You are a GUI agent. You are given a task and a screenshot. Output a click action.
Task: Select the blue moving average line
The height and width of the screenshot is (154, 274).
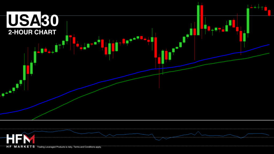pos(80,88)
